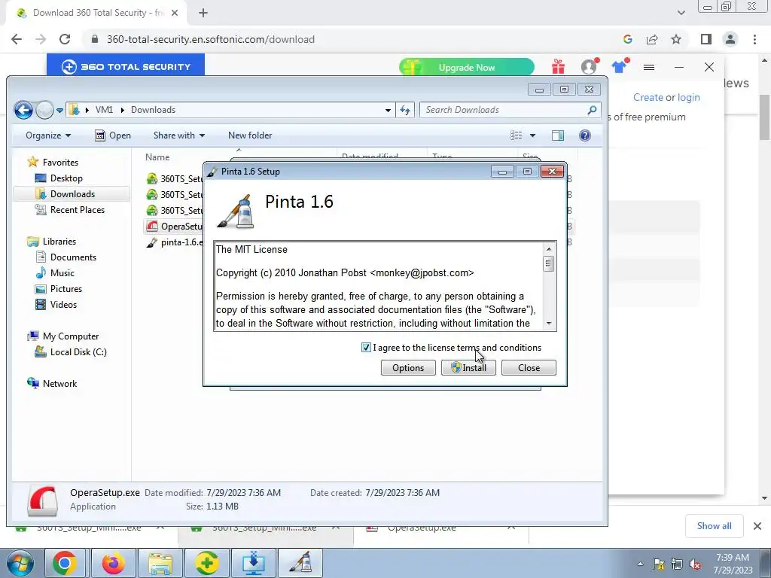Screen dimensions: 771x578
Task: Open Chrome from taskbar
Action: coord(65,563)
